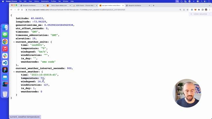Switch to first Blueprint Architects tab
This screenshot has width=212, height=119.
tap(32, 6)
